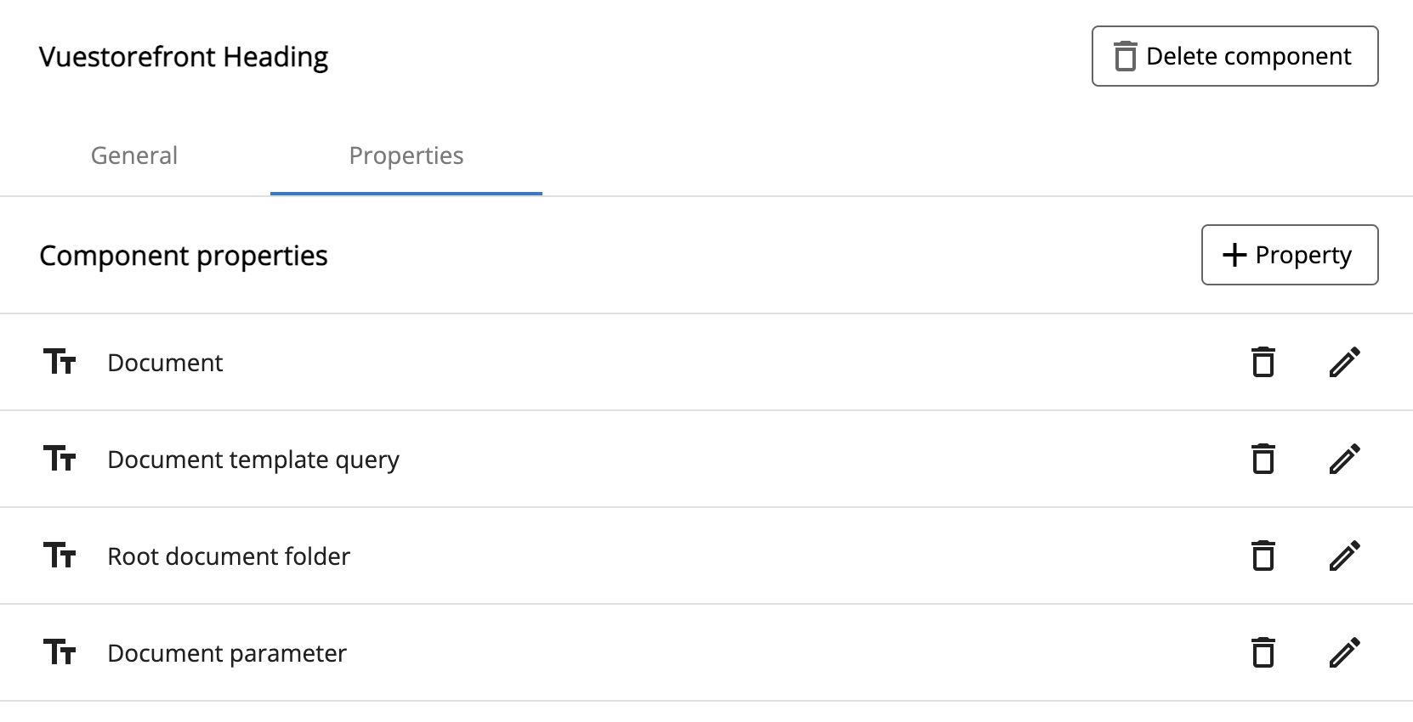Select the Root document folder label
Image resolution: width=1413 pixels, height=722 pixels.
pos(229,556)
